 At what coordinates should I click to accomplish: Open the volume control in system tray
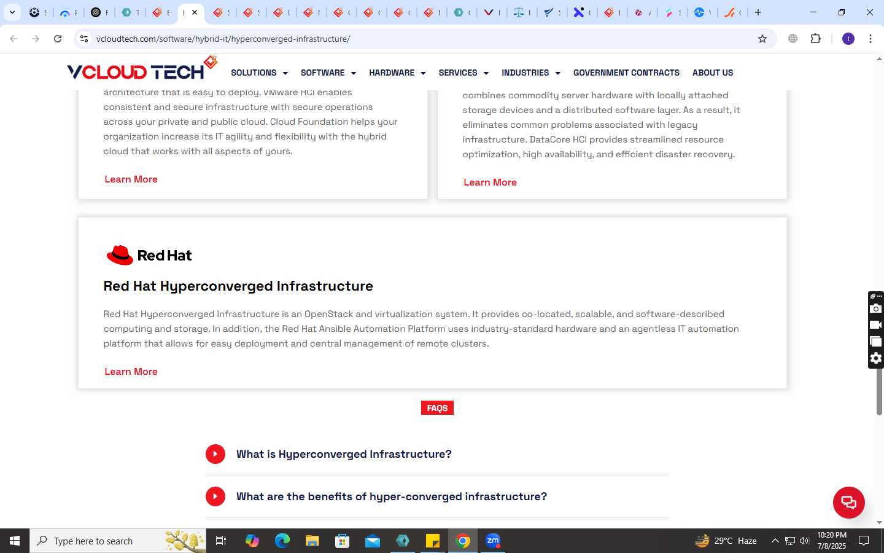point(804,541)
